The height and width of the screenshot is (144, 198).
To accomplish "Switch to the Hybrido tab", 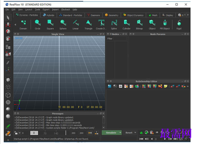I will tap(49, 15).
